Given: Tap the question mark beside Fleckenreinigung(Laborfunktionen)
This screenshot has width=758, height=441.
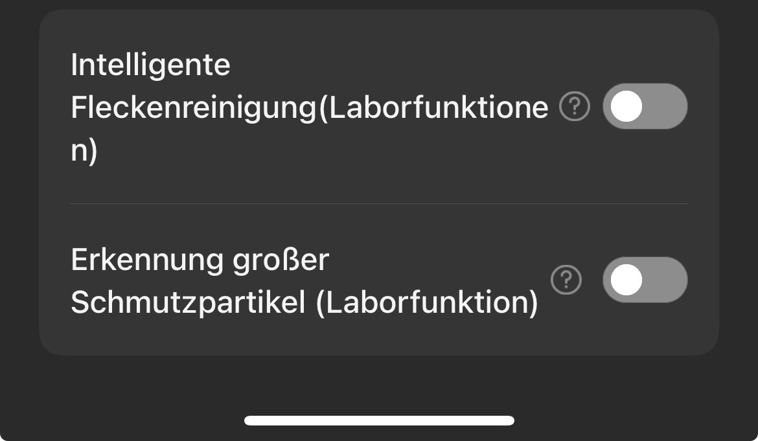Looking at the screenshot, I should click(574, 106).
